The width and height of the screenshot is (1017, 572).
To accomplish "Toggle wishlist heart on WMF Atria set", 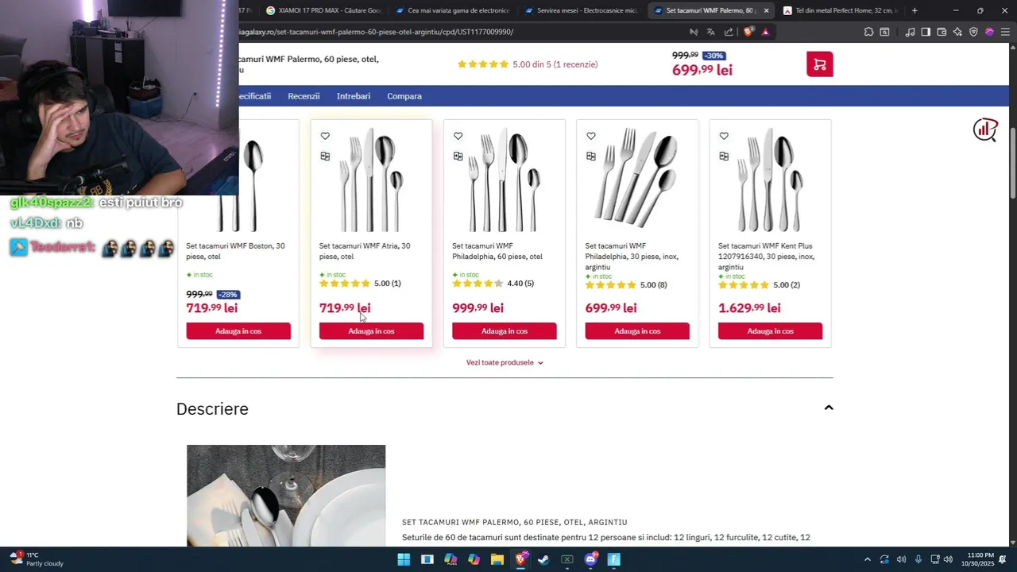I will 325,136.
